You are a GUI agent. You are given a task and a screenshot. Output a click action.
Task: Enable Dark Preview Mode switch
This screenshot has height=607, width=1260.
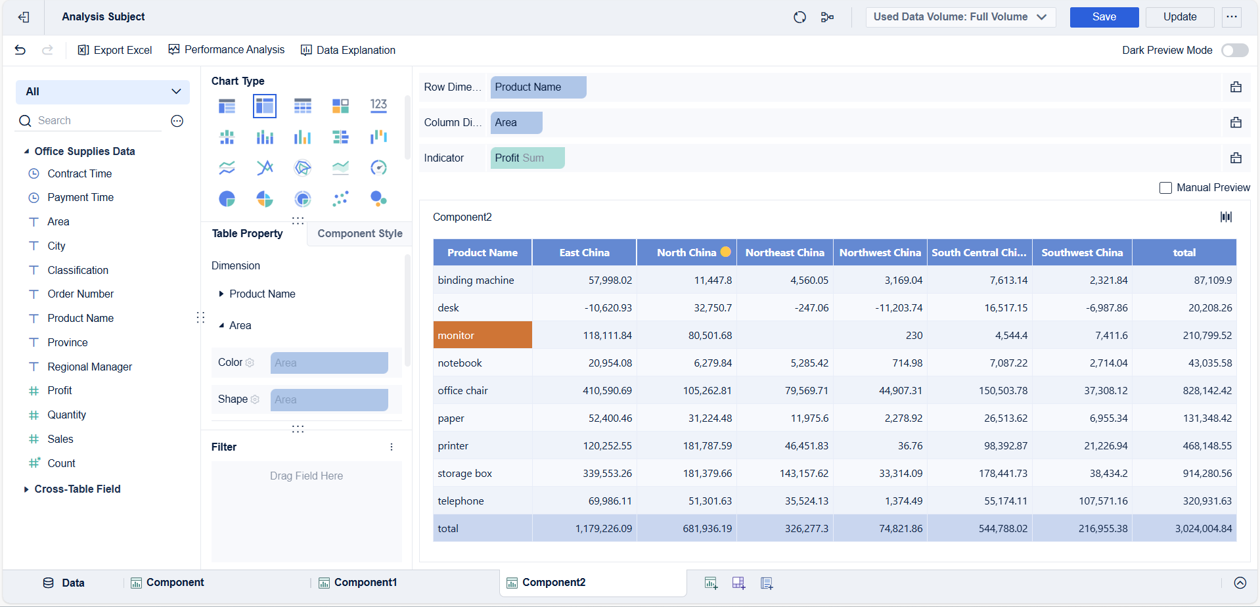coord(1234,51)
